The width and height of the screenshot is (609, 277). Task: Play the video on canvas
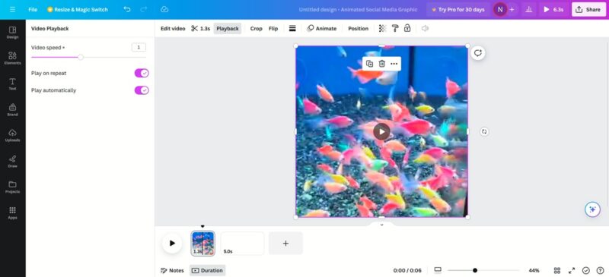(x=382, y=132)
